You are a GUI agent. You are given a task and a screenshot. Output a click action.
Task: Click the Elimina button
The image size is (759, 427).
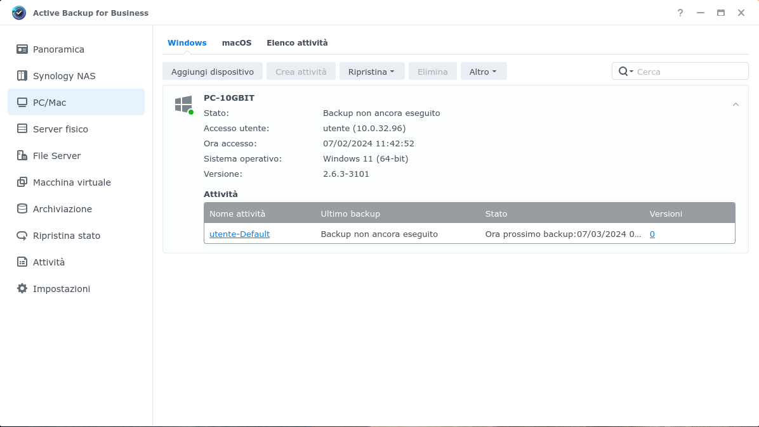coord(433,72)
